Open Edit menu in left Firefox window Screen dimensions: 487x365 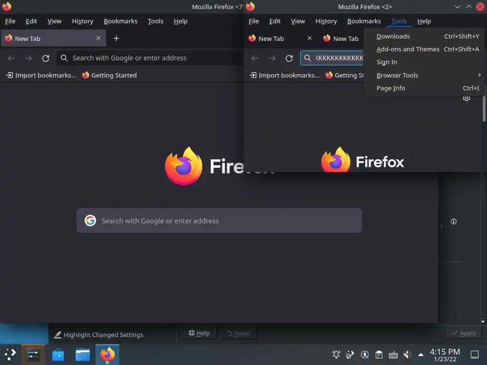pyautogui.click(x=31, y=21)
